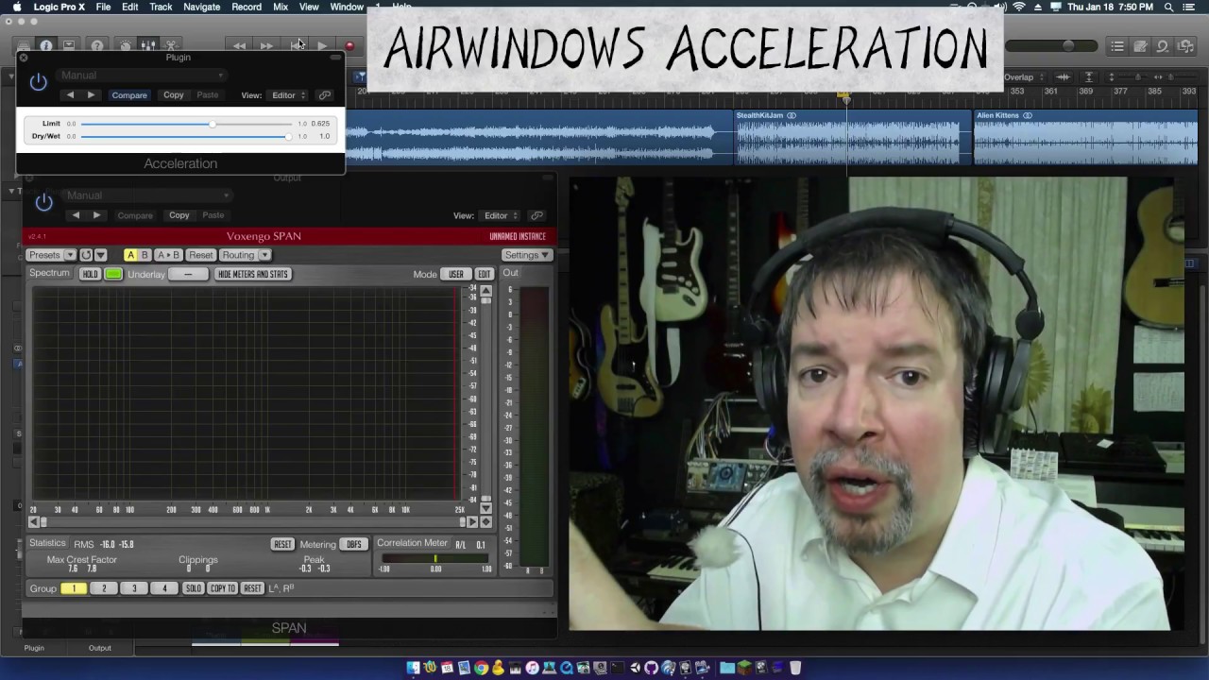
Task: Click Compare in Acceleration plugin
Action: [129, 95]
